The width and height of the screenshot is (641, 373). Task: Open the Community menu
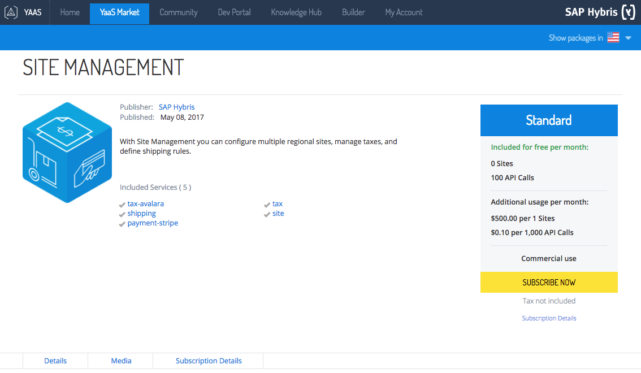point(179,12)
